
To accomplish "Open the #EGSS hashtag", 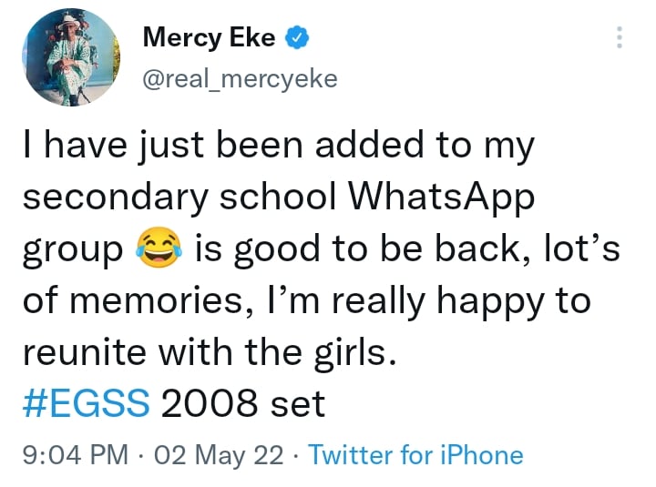I will pyautogui.click(x=86, y=401).
